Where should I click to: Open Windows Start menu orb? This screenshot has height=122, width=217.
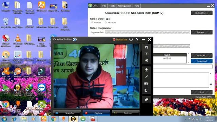pos(4,119)
